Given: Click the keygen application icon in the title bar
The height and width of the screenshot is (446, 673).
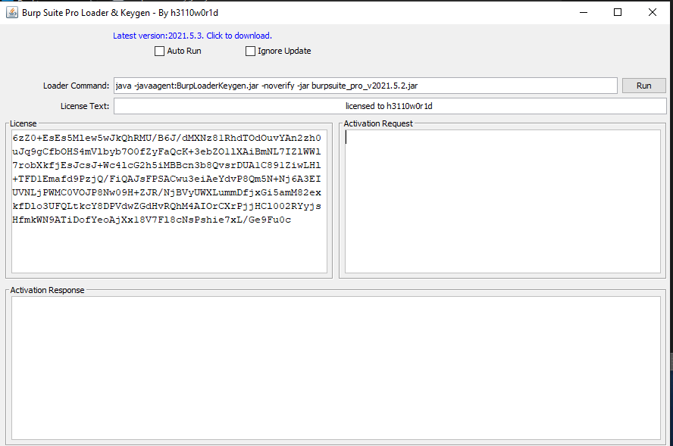Looking at the screenshot, I should [x=11, y=12].
